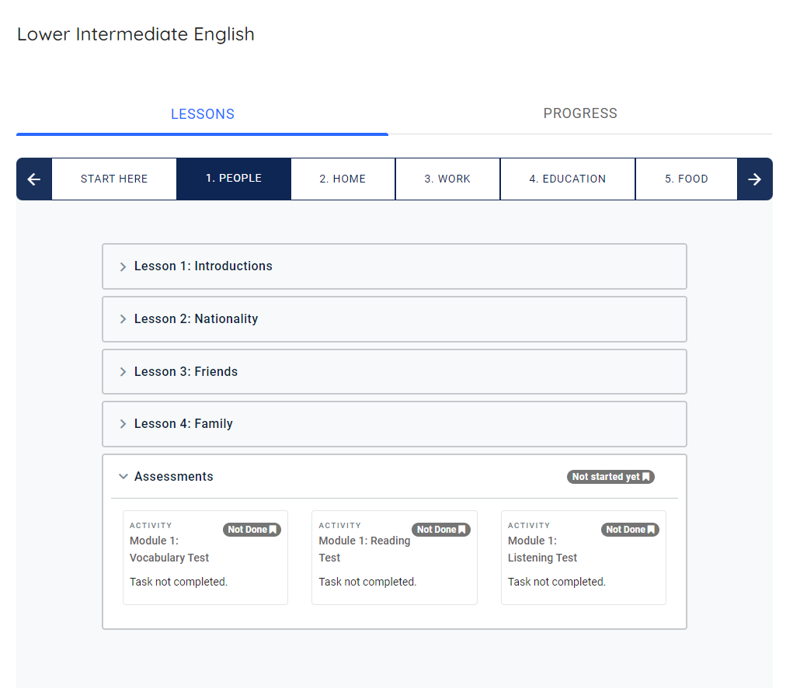Click the left arrow to scroll module tabs back
Screen dimensions: 807x692
[x=33, y=179]
